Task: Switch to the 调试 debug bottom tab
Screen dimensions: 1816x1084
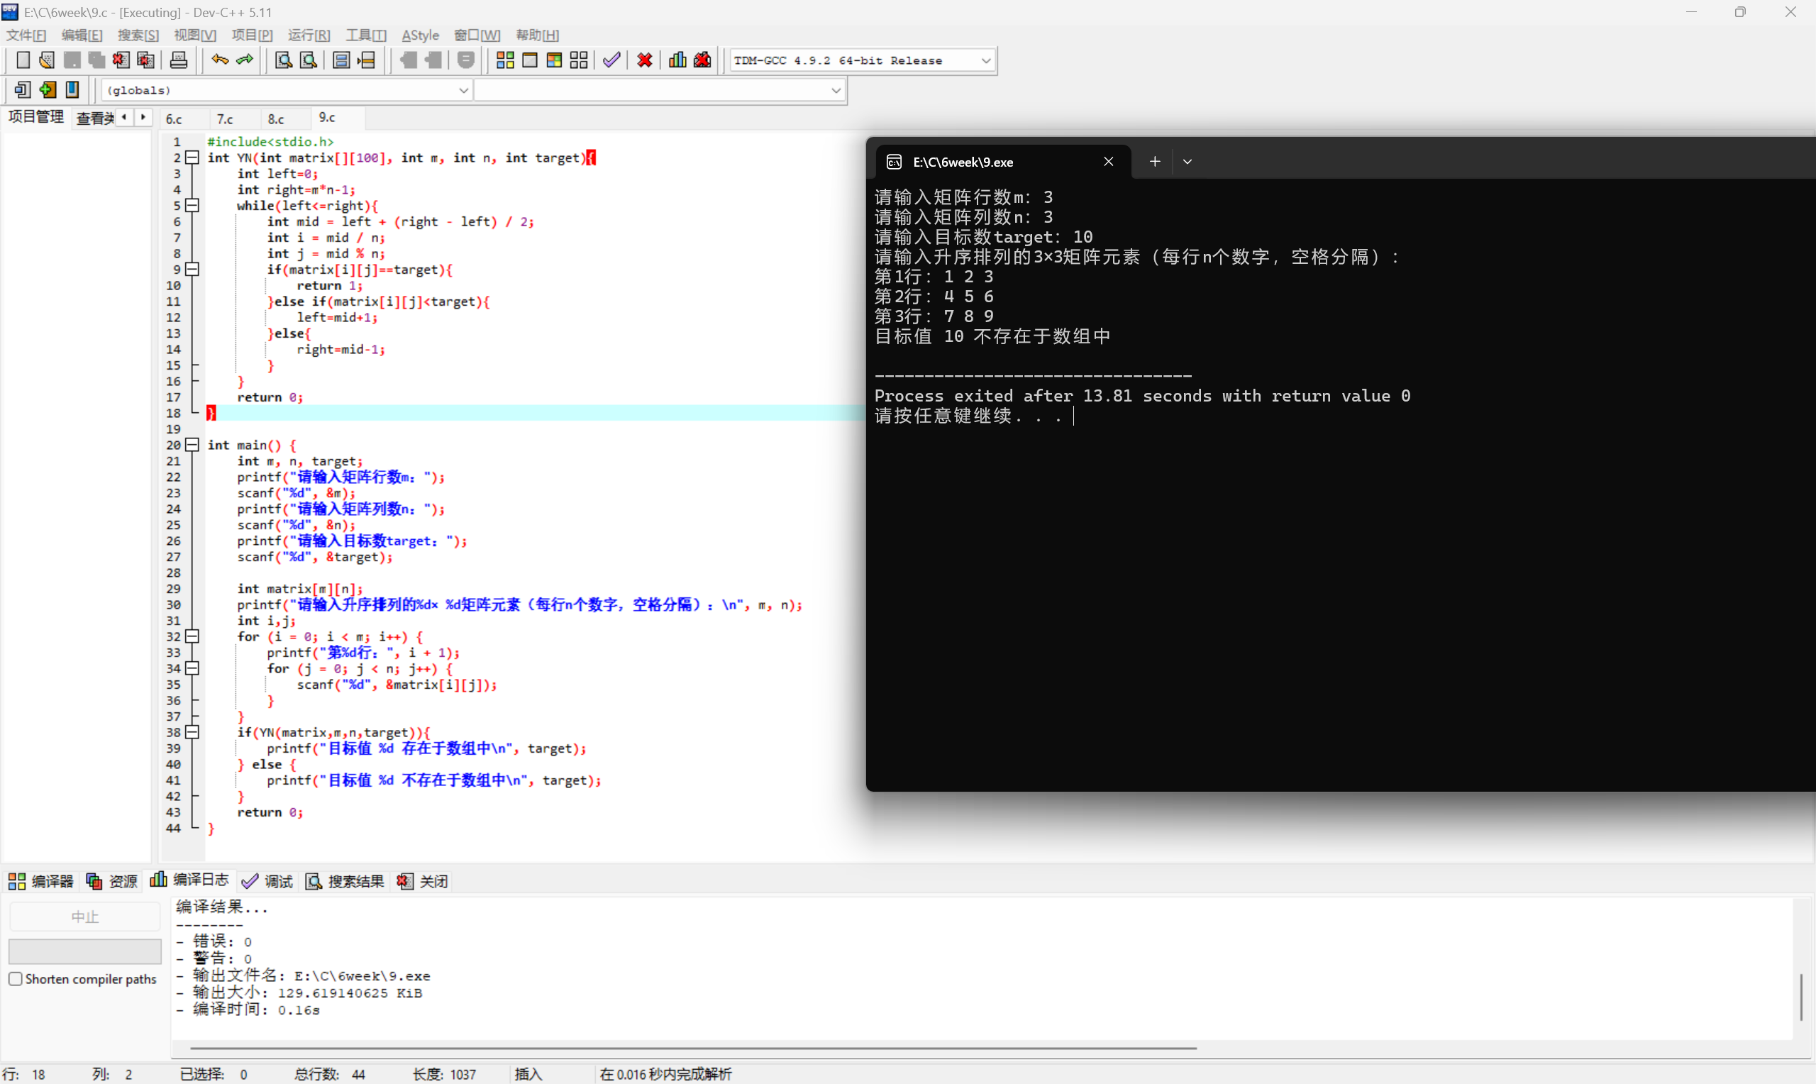Action: coord(268,881)
